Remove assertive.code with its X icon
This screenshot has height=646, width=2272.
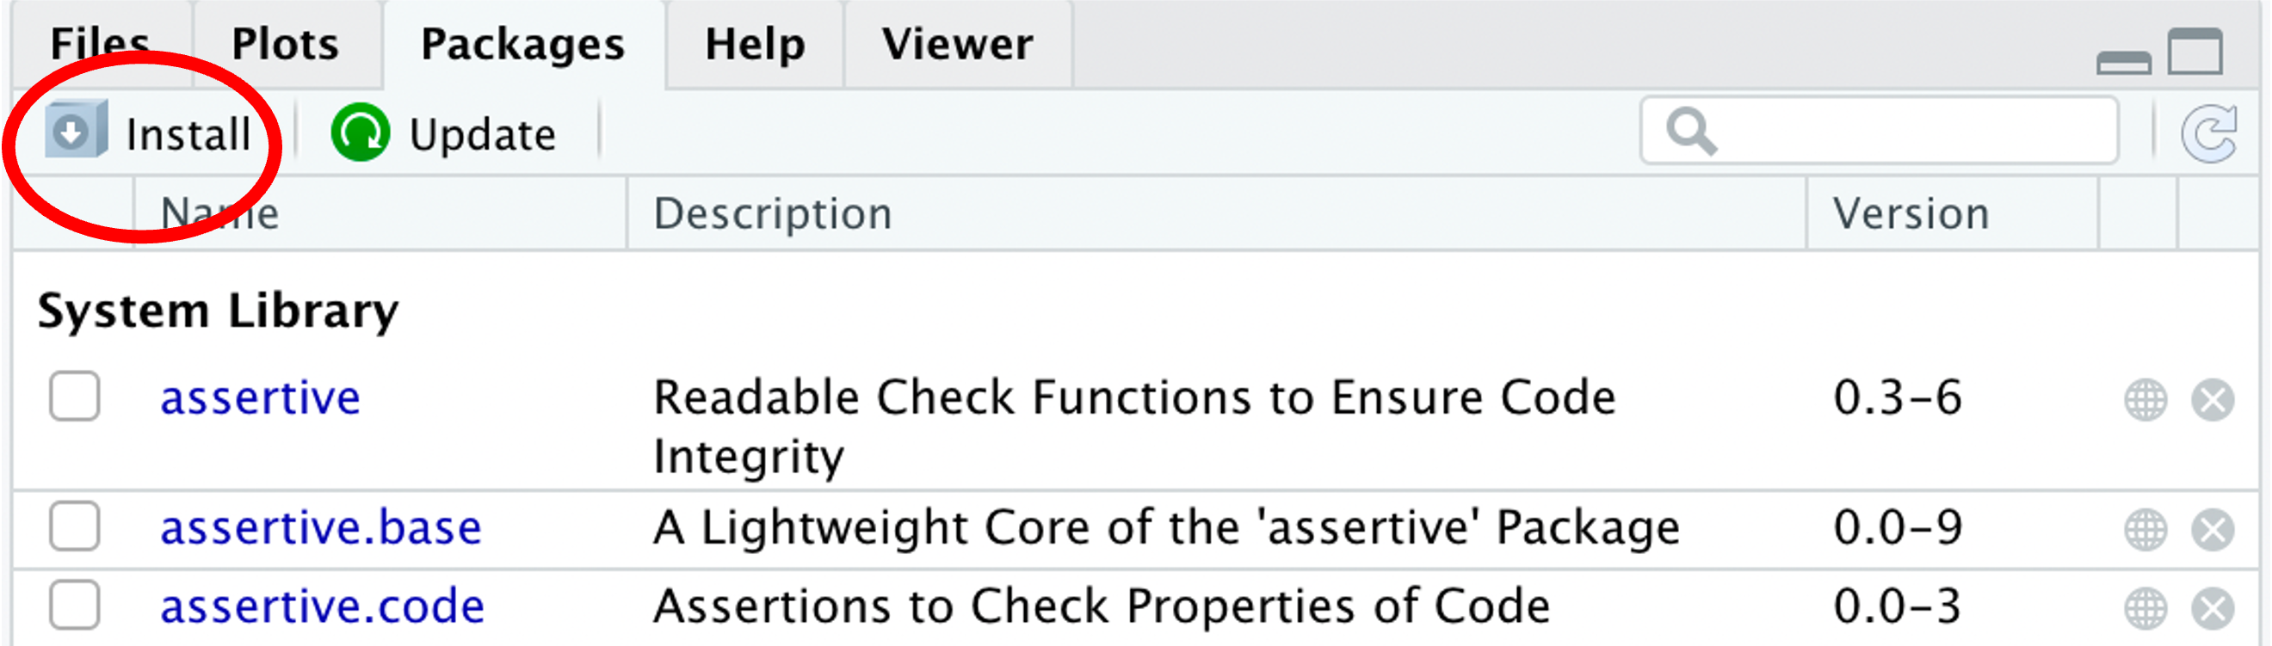(x=2212, y=608)
